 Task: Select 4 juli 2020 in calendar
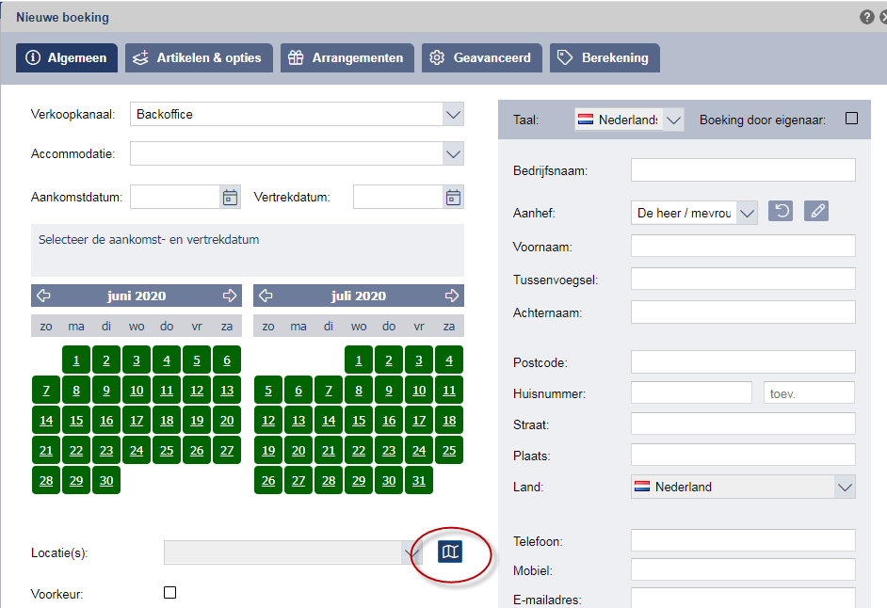[449, 360]
